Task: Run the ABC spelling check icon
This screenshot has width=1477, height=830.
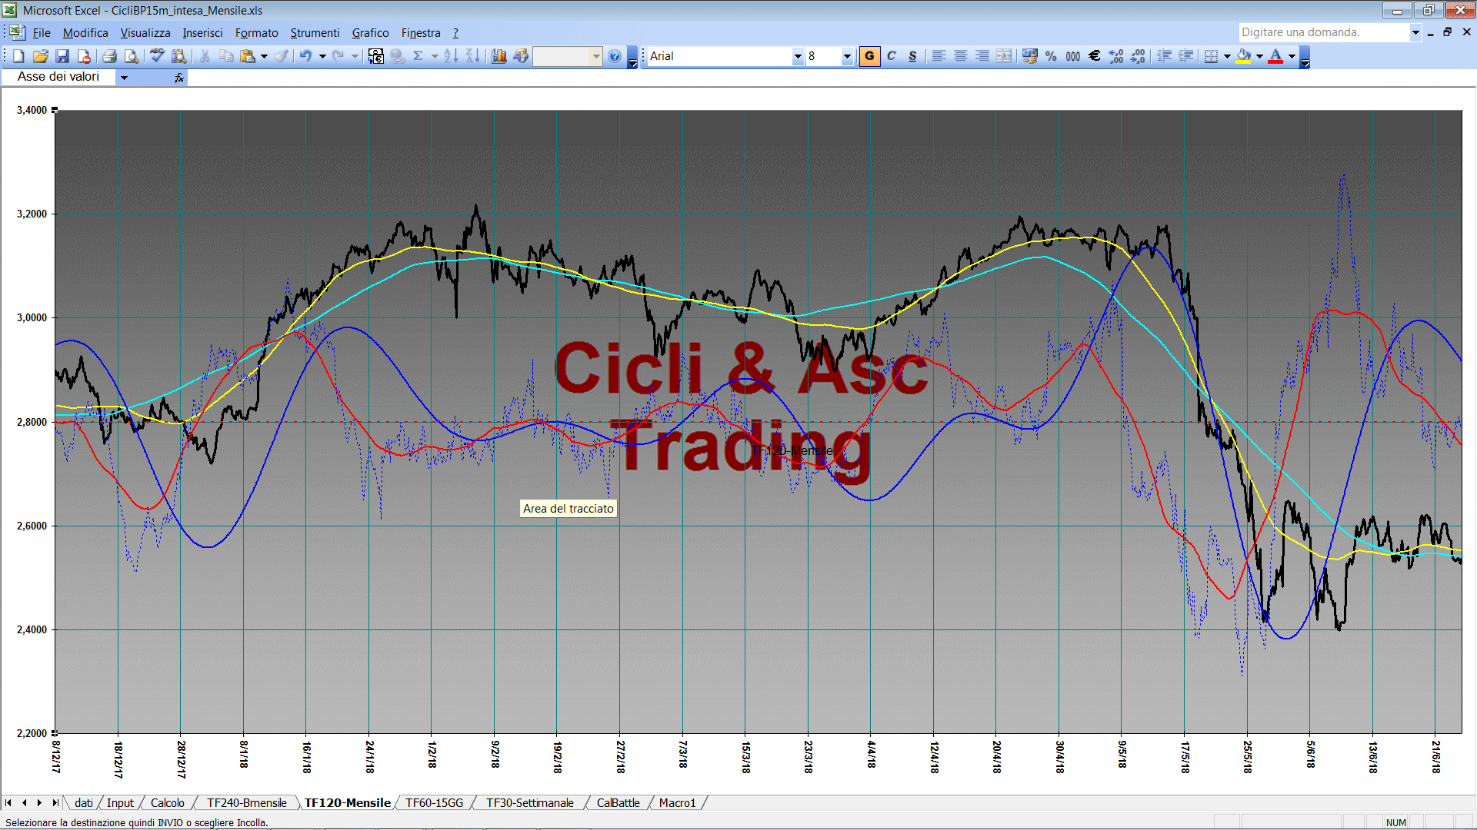Action: tap(157, 56)
